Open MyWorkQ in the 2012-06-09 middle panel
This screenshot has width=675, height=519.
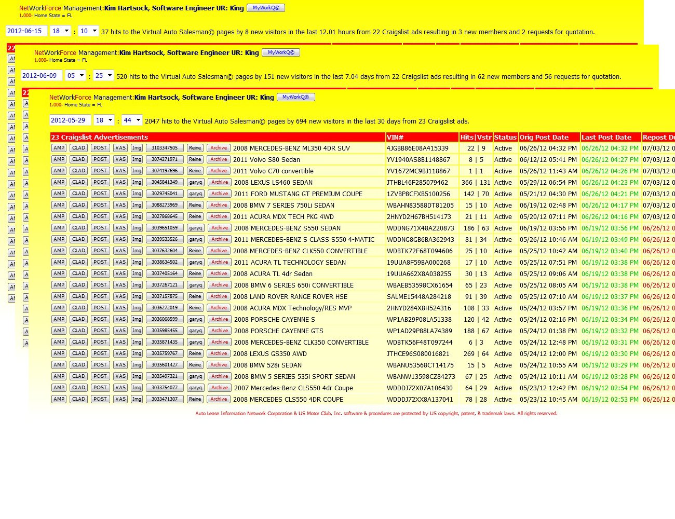[281, 52]
